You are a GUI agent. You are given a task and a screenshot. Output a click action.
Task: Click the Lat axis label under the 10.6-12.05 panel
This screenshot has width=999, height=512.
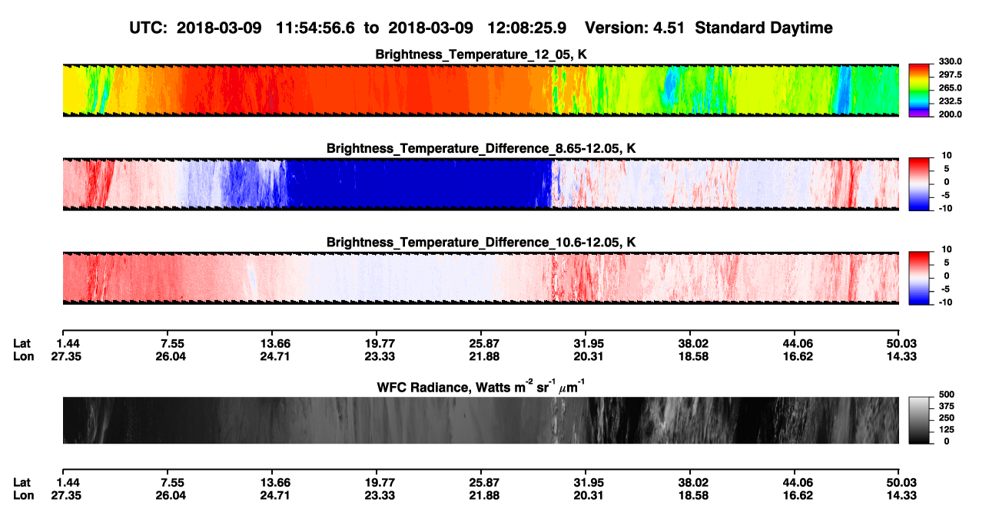22,343
